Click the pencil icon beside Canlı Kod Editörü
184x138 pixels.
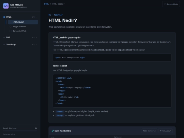(x=53, y=131)
